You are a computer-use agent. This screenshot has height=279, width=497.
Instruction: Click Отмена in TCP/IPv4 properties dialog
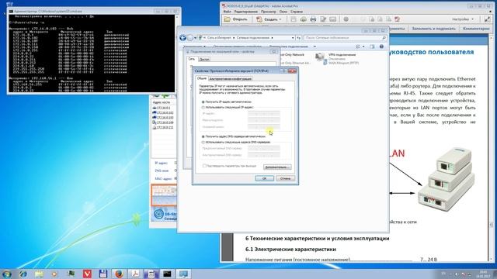285,178
